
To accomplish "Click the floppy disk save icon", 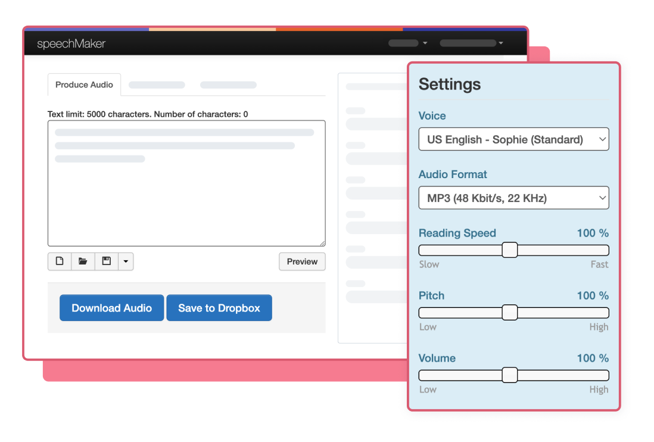I will click(x=107, y=262).
